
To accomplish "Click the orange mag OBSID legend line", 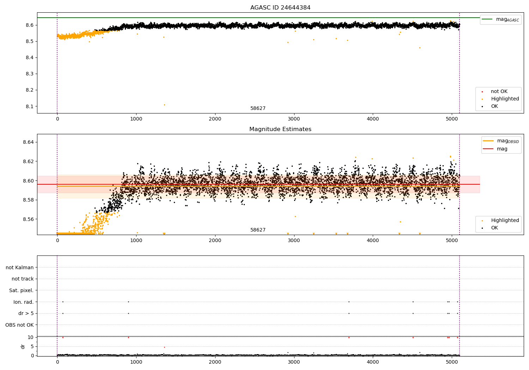I will tap(488, 141).
